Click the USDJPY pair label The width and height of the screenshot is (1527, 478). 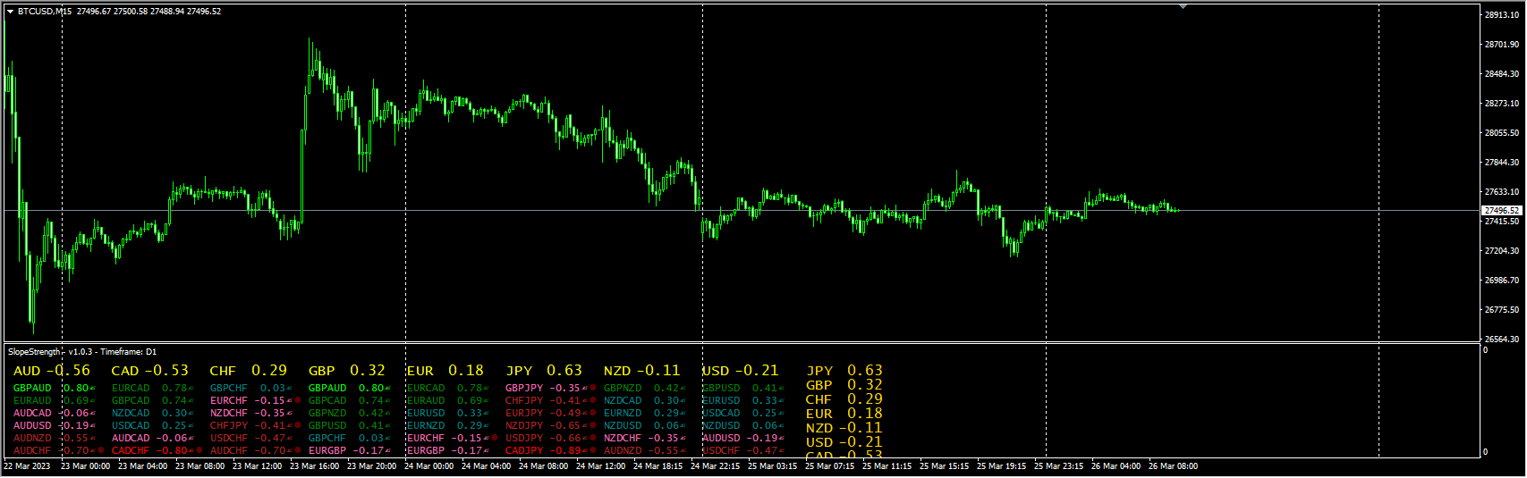click(524, 438)
